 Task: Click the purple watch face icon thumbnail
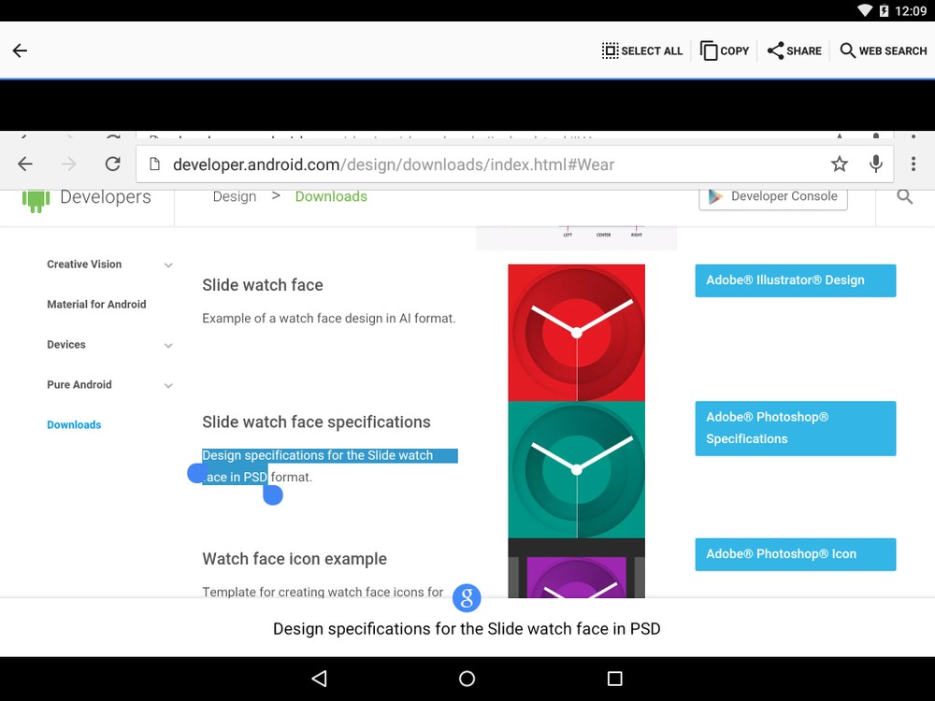click(577, 568)
